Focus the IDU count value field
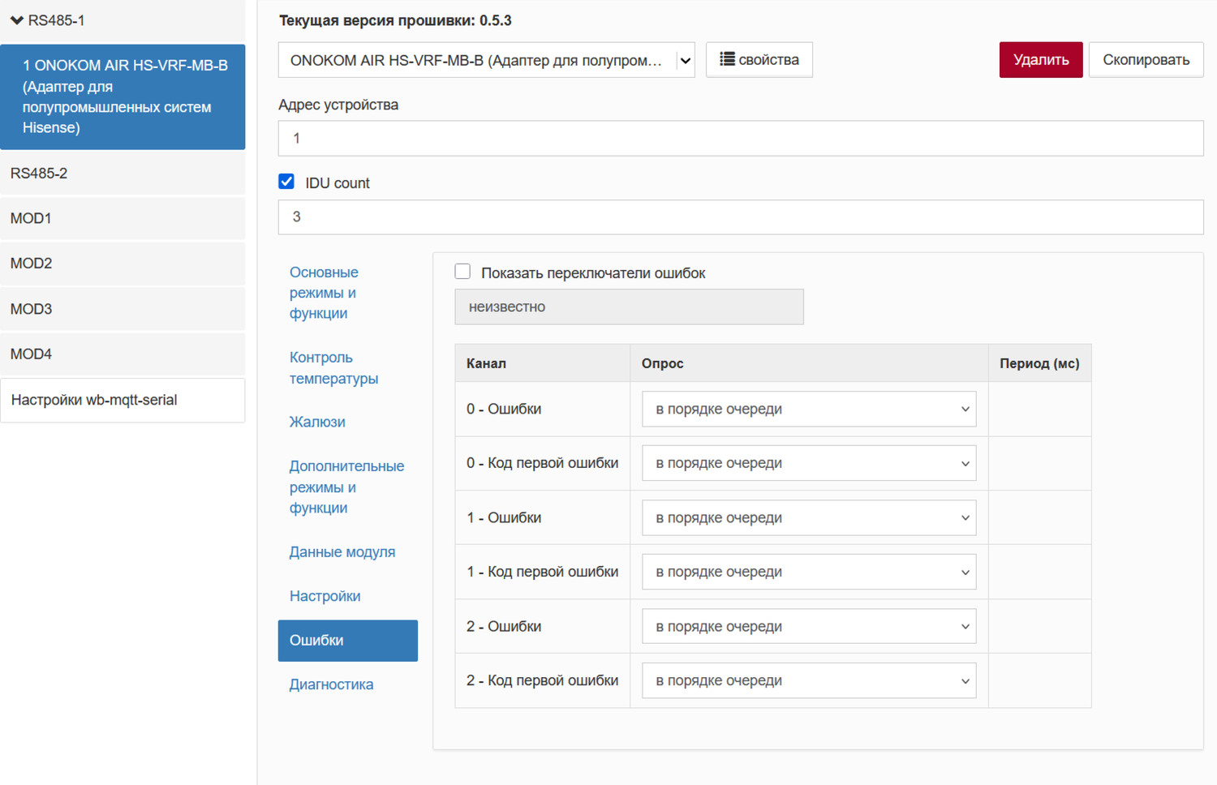Image resolution: width=1217 pixels, height=785 pixels. (740, 217)
